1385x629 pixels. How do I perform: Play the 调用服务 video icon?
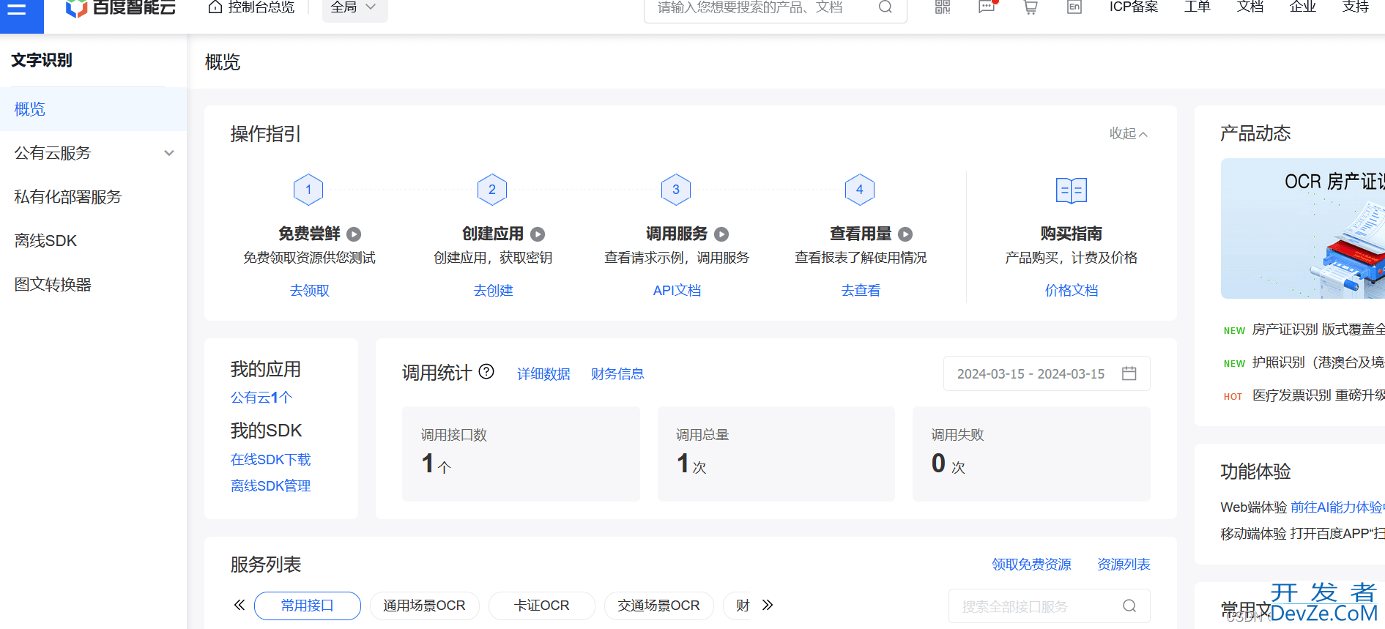pos(721,234)
